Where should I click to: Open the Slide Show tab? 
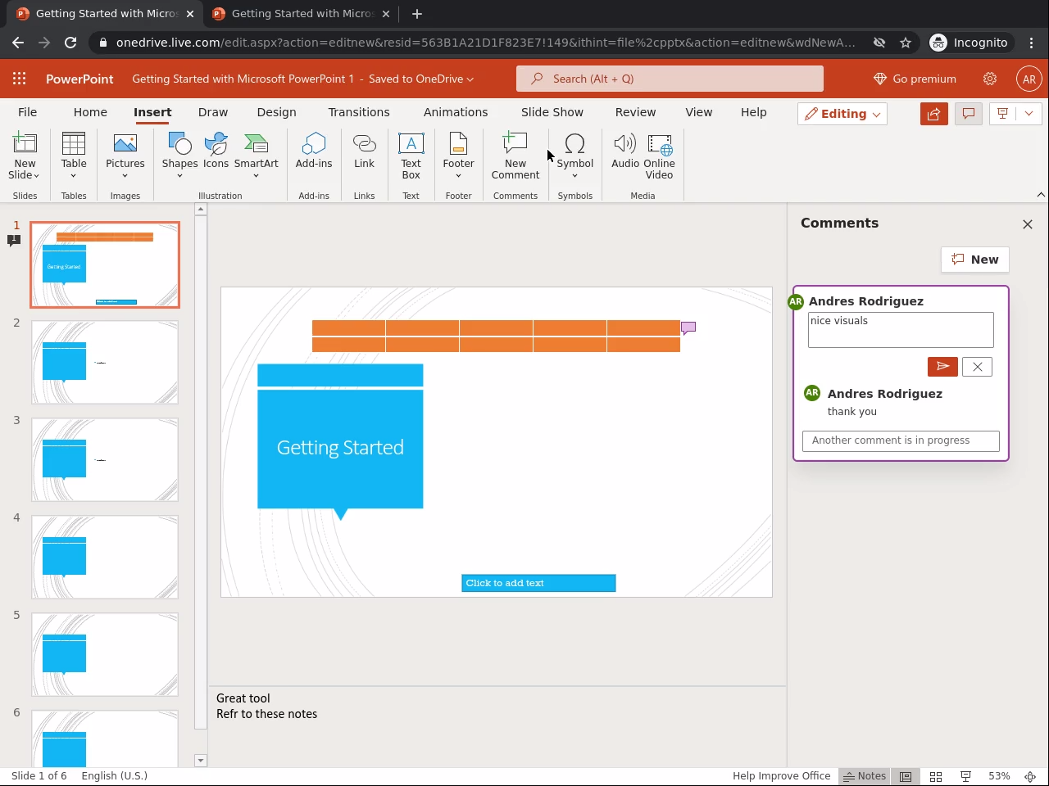(552, 112)
